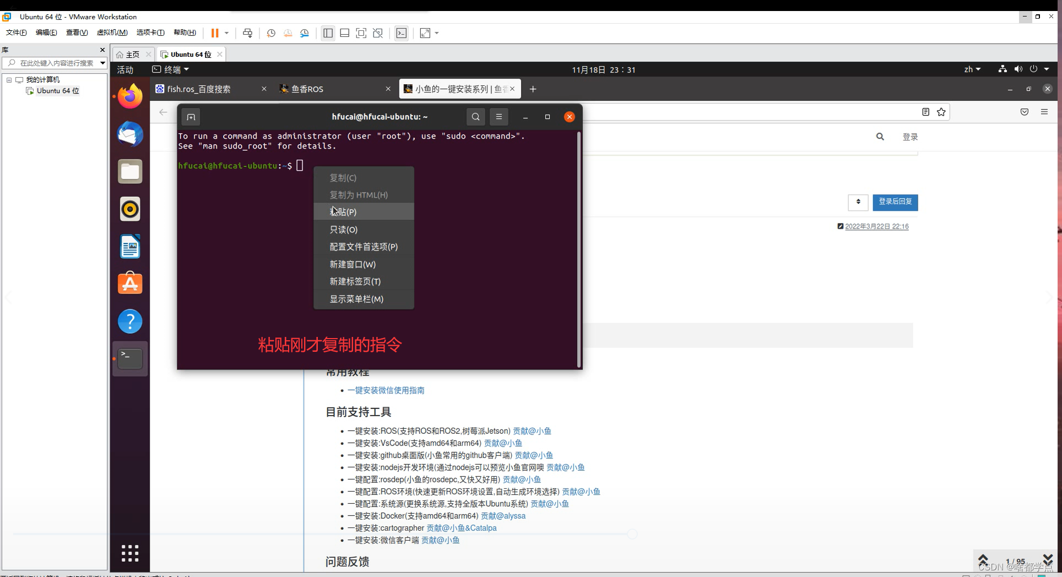The height and width of the screenshot is (577, 1062).
Task: Open the Firefox Pocket save icon
Action: click(1025, 112)
